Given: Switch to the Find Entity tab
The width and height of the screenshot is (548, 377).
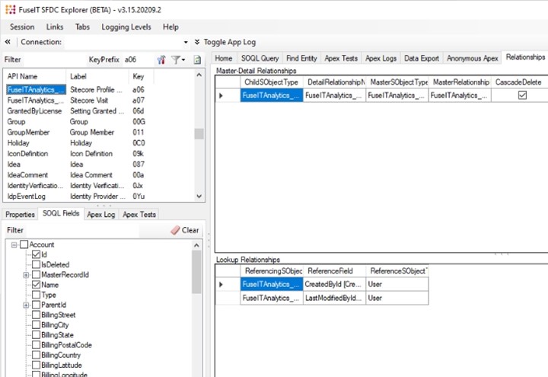Looking at the screenshot, I should coord(301,59).
